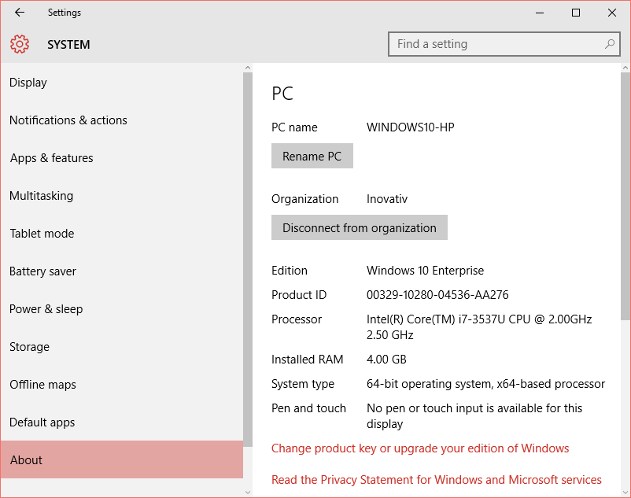Open Battery saver settings
The image size is (631, 498).
coord(42,271)
